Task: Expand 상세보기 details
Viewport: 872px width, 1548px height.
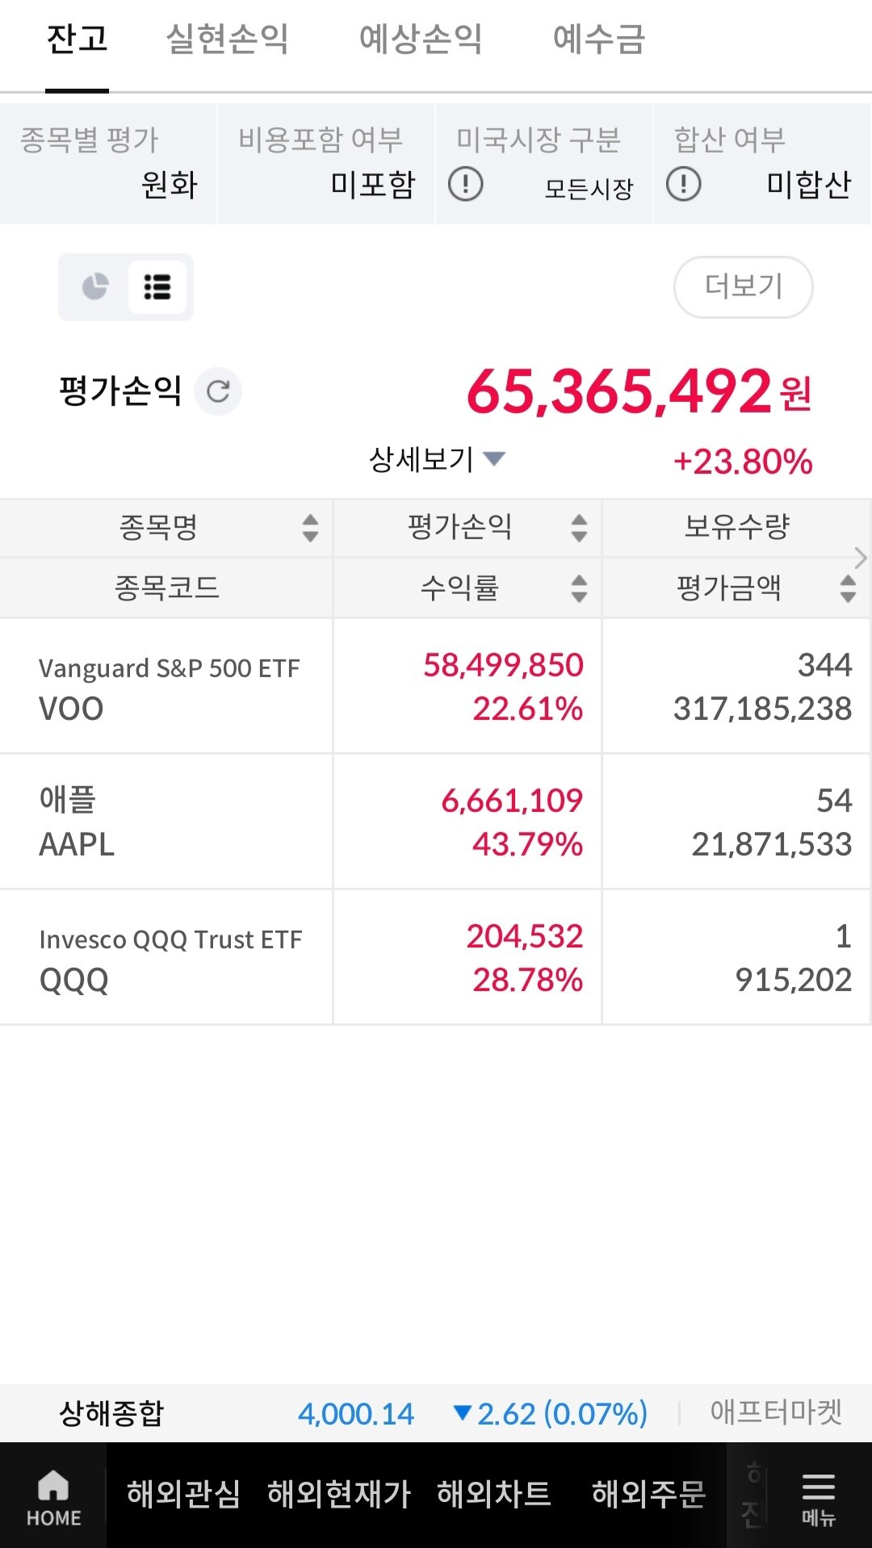Action: coord(436,459)
